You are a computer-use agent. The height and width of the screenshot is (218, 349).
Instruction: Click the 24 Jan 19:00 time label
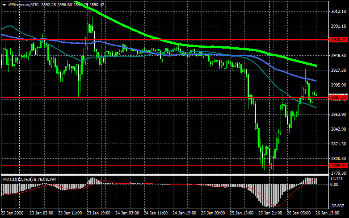pyautogui.click(x=184, y=213)
